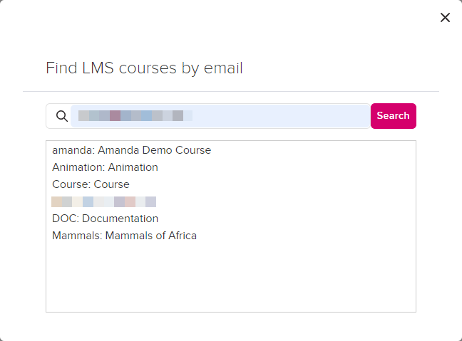Select the "Course: Course" list item
Viewport: 462px width, 341px height.
(x=91, y=184)
